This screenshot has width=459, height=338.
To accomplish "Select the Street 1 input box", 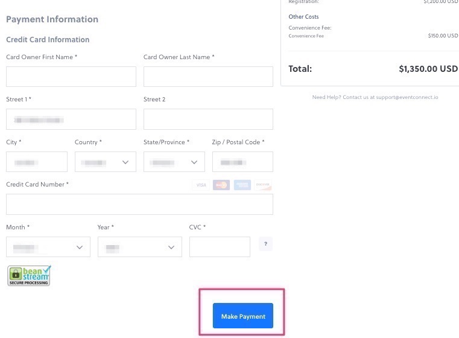I will coord(71,119).
